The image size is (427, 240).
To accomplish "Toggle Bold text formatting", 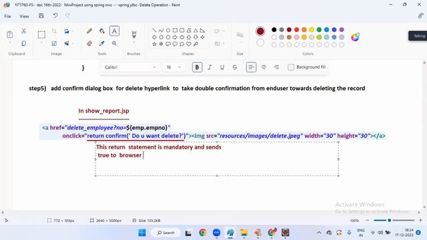I will coord(197,67).
